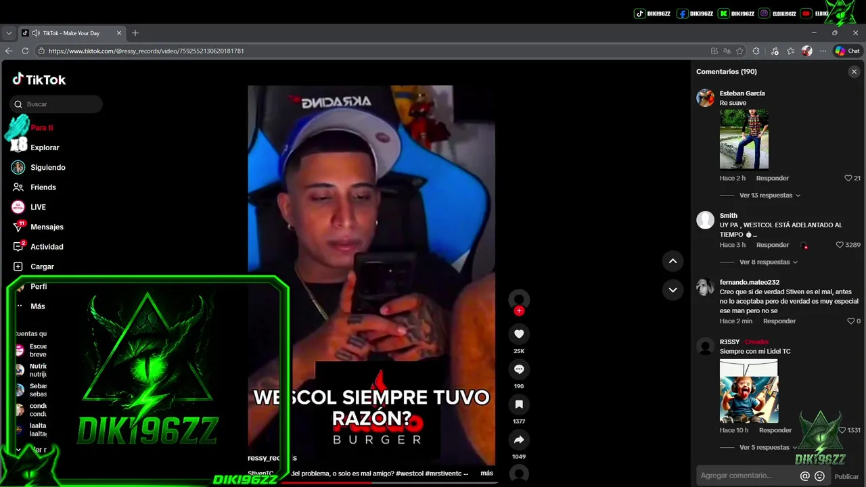Open browser extensions icon

(x=756, y=51)
